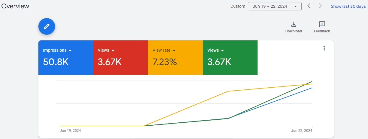Click the Overview page heading

pos(15,6)
